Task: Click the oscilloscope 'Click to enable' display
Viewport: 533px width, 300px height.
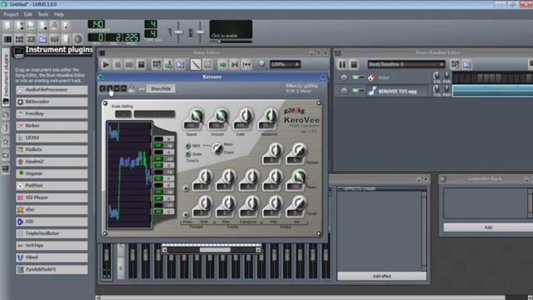Action: coord(231,30)
